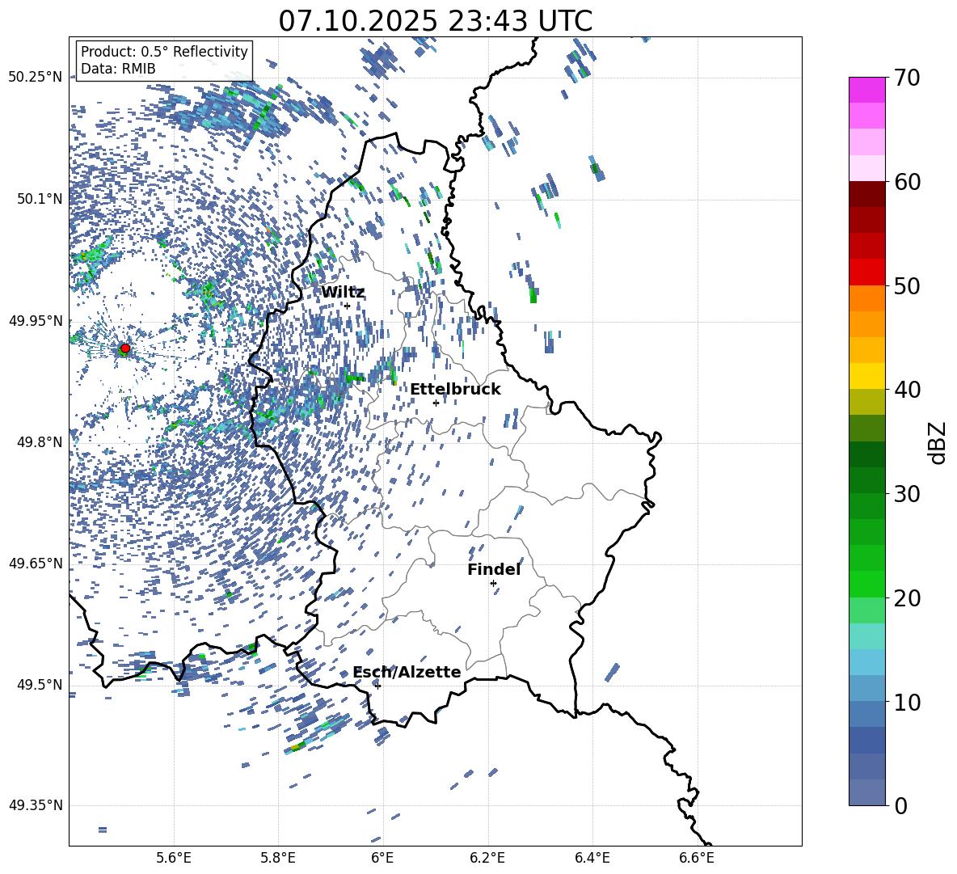This screenshot has height=874, width=957.
Task: Click the 49.8°N latitude label
Action: pos(39,442)
